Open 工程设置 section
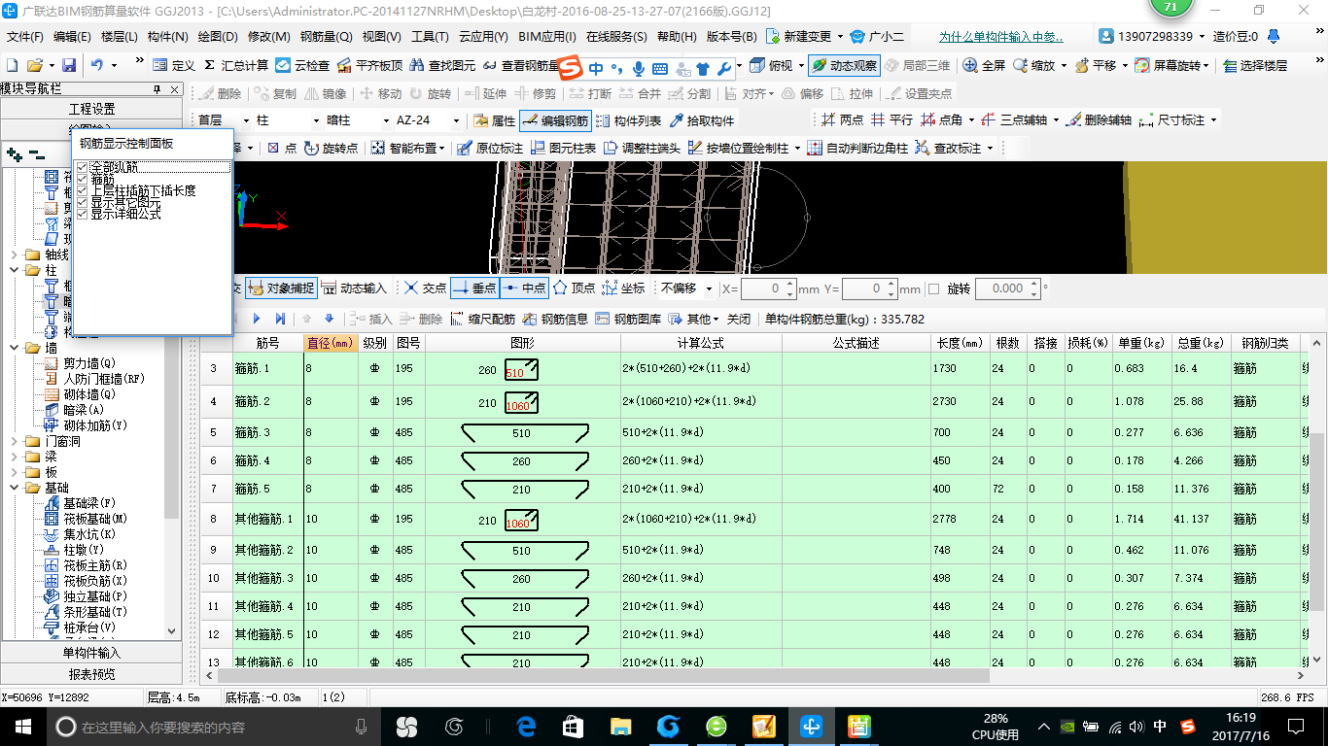The image size is (1328, 746). pyautogui.click(x=91, y=109)
